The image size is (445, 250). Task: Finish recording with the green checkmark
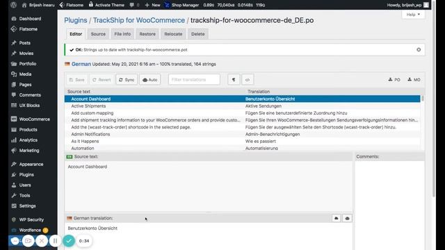click(x=69, y=241)
